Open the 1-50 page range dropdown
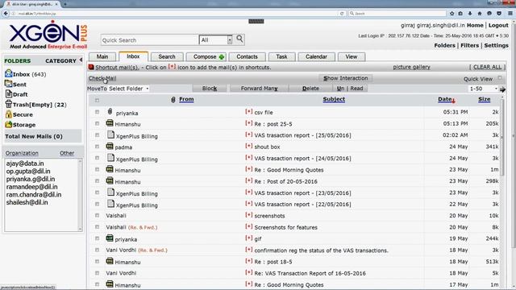The width and height of the screenshot is (516, 290). [x=484, y=89]
